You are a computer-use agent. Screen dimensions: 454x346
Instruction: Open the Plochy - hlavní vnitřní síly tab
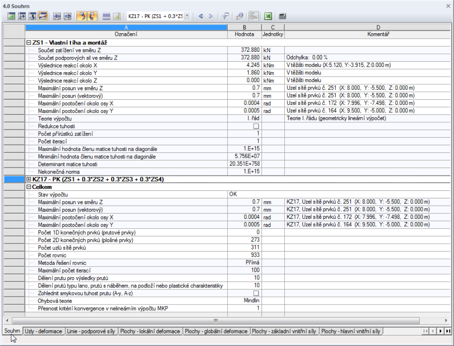pyautogui.click(x=351, y=331)
